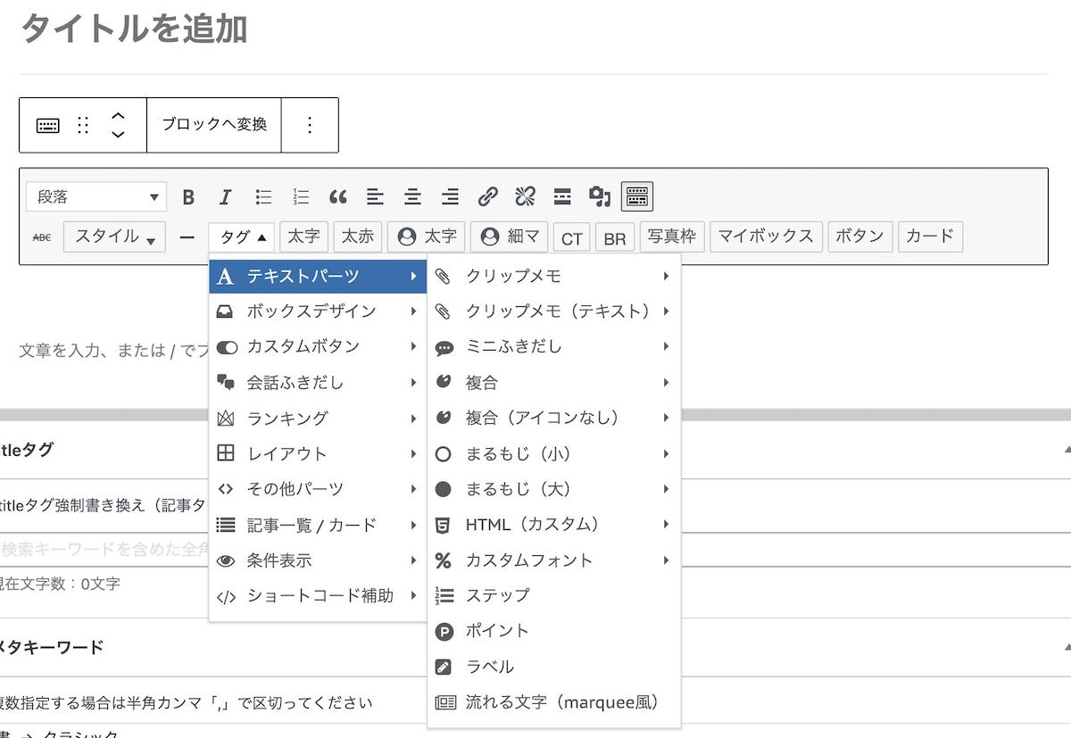Open the スタイル dropdown
This screenshot has height=738, width=1071.
(114, 237)
